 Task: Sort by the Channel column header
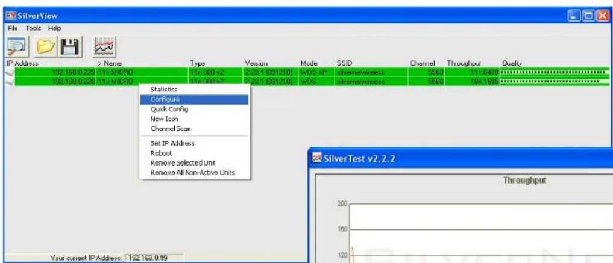pos(423,63)
